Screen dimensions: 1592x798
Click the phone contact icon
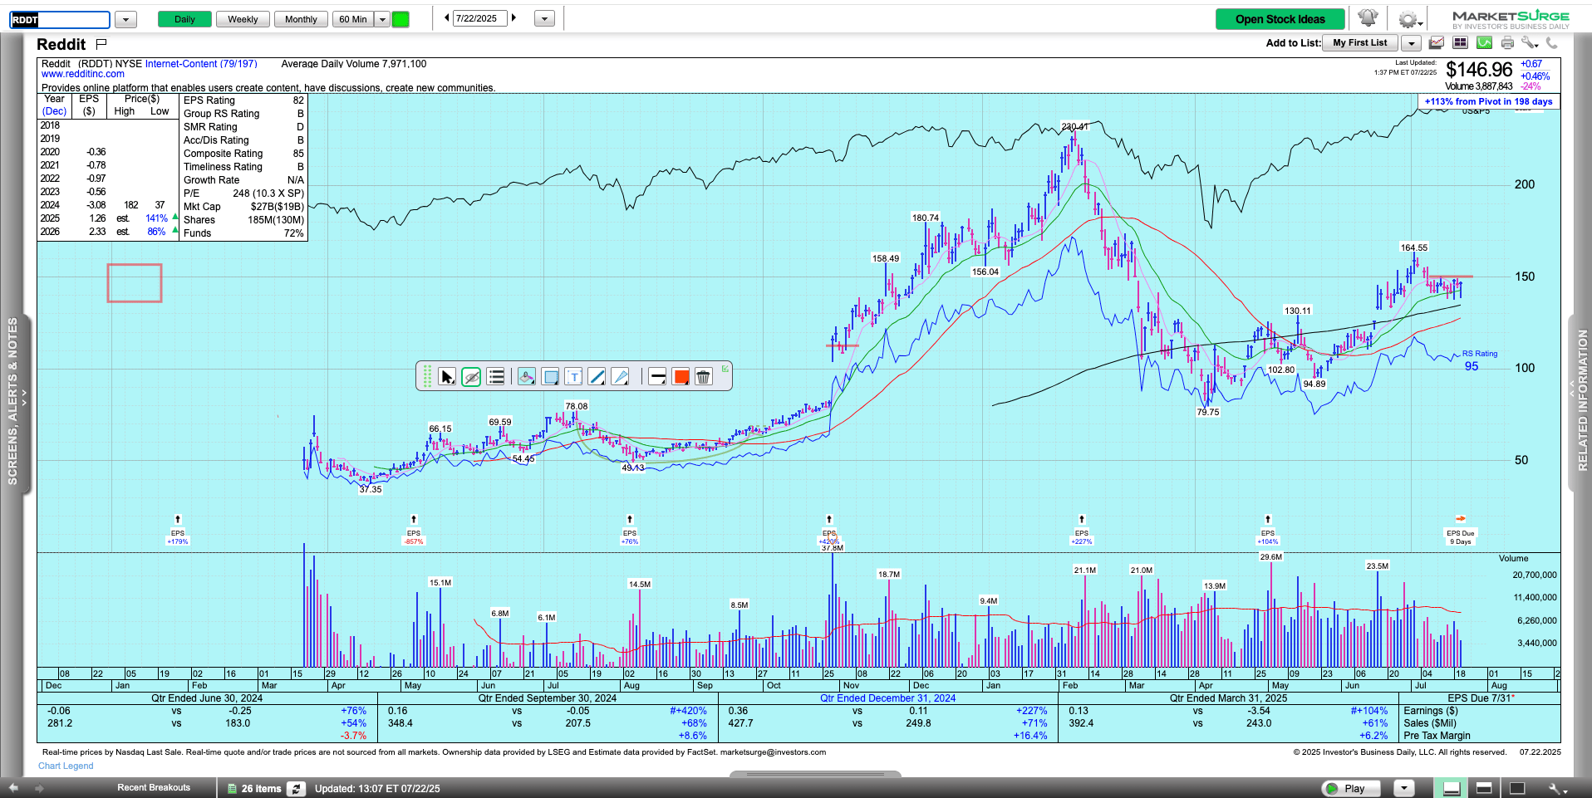coord(1552,42)
